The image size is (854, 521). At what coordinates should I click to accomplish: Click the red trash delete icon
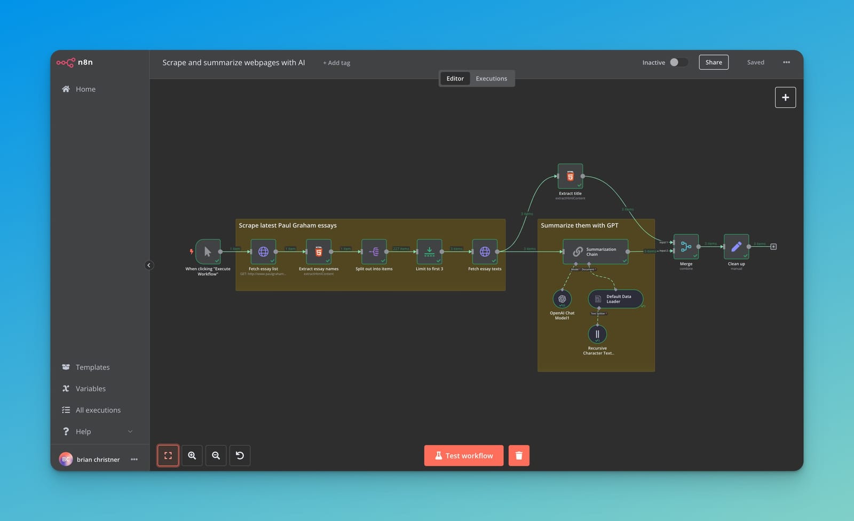(518, 455)
